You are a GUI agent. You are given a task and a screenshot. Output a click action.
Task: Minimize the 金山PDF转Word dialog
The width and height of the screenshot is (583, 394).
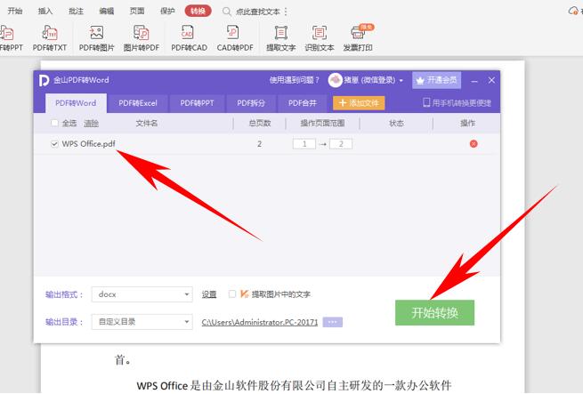point(474,80)
